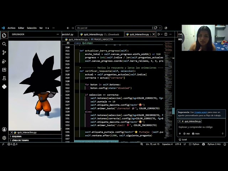
Task: Open the Testing flask icon
Action: click(4, 78)
